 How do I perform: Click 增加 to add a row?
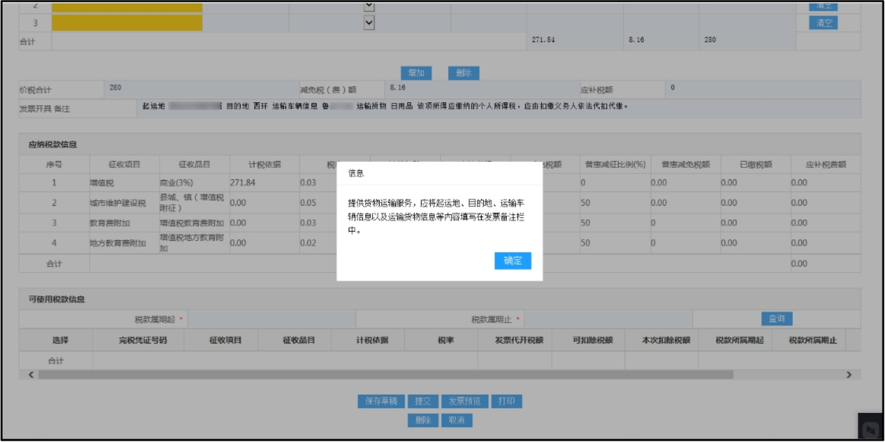[416, 73]
